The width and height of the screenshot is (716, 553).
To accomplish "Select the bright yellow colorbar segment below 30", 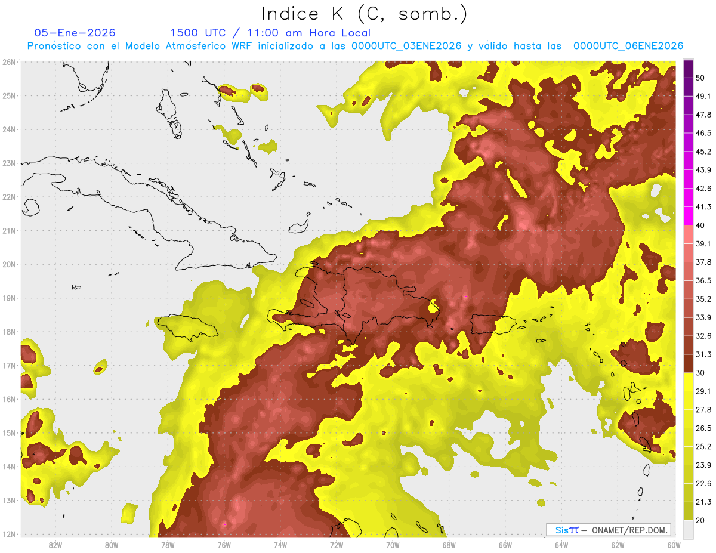I will point(688,382).
